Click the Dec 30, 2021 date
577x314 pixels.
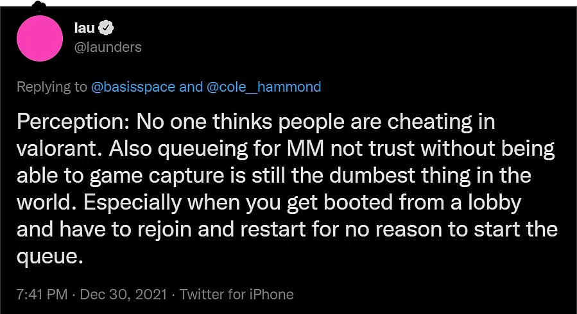point(123,294)
